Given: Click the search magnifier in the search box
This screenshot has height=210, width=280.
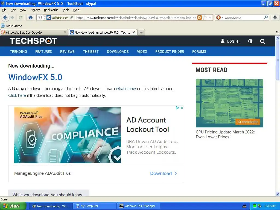Looking at the screenshot, I should point(266,17).
